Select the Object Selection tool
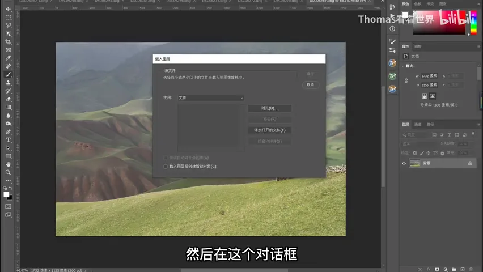This screenshot has height=272, width=483. point(9,33)
